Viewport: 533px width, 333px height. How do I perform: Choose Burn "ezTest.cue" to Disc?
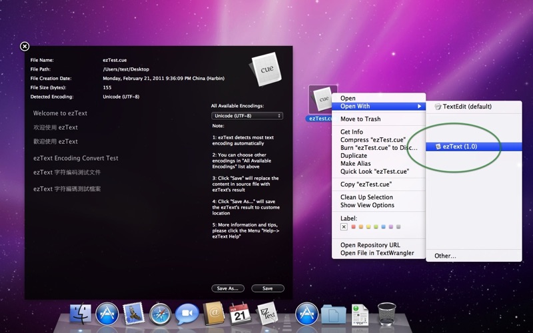[x=378, y=148]
